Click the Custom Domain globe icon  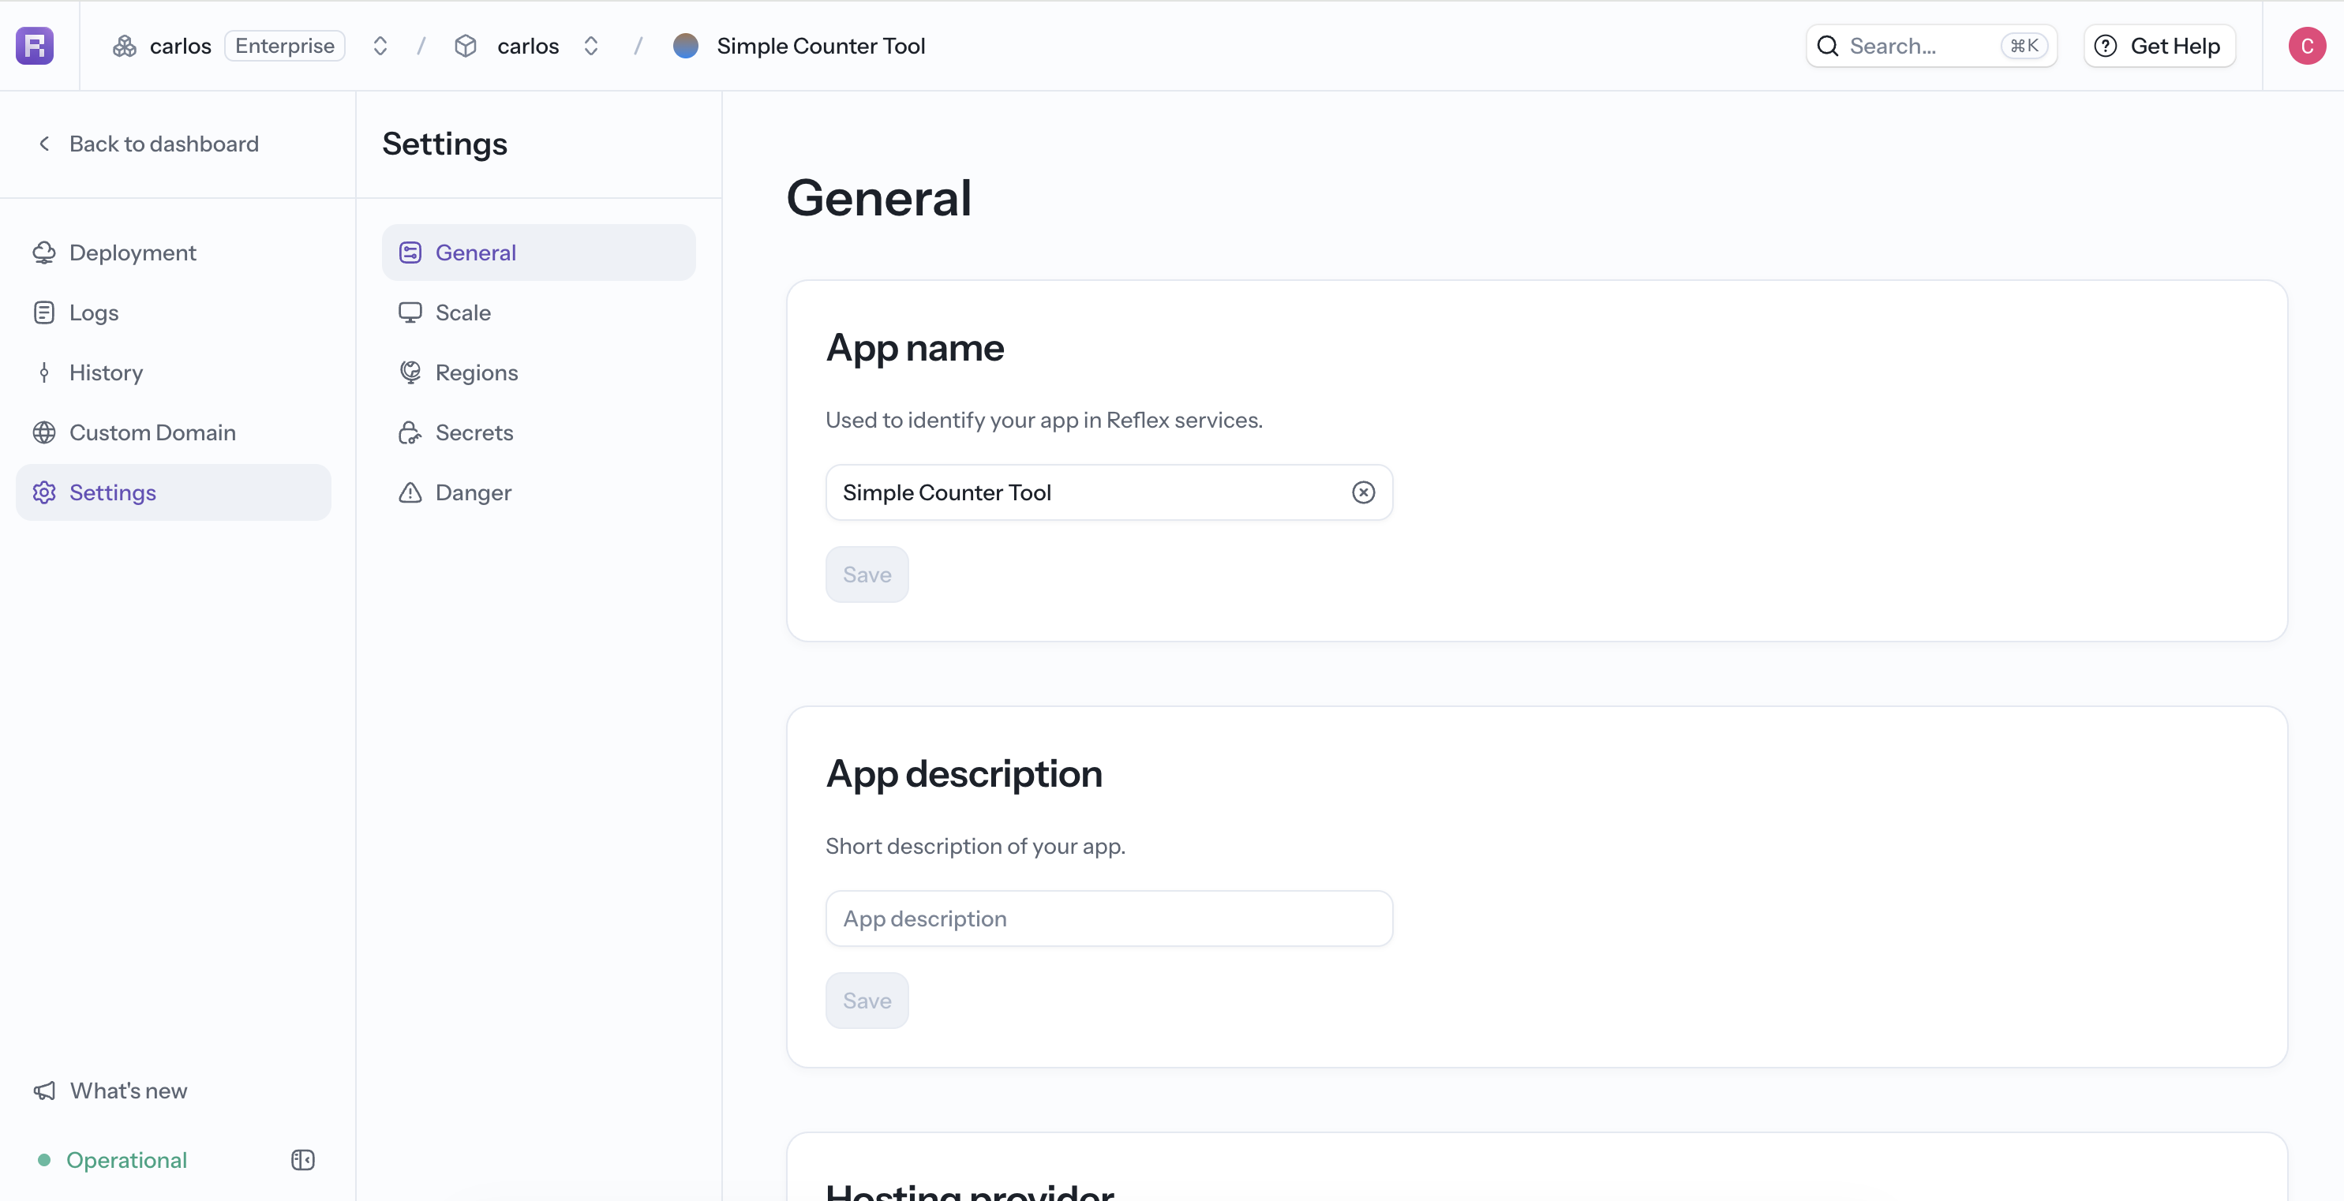43,432
